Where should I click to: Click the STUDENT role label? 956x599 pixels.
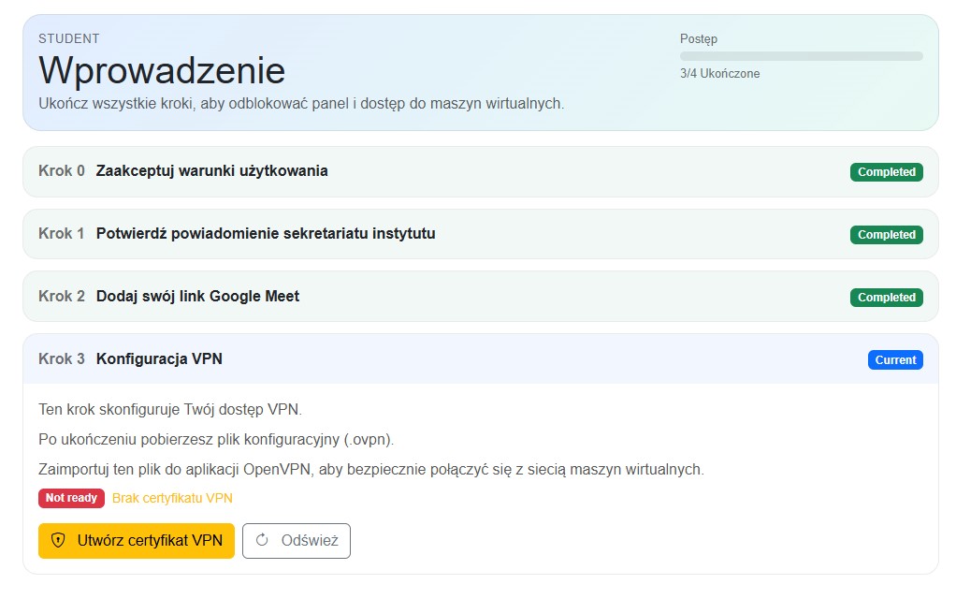69,39
